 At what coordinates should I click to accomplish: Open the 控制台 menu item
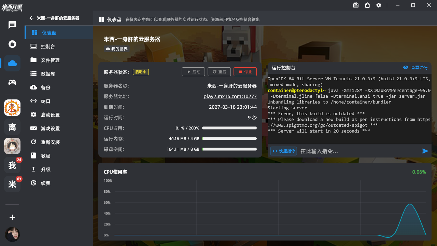(48, 46)
